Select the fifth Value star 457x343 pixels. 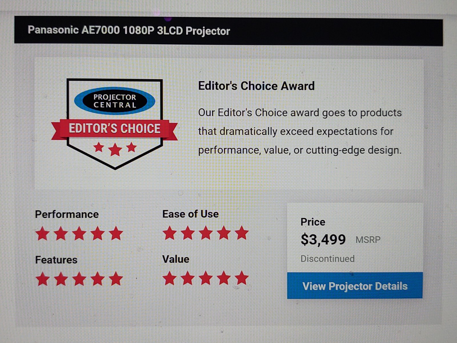tap(242, 278)
